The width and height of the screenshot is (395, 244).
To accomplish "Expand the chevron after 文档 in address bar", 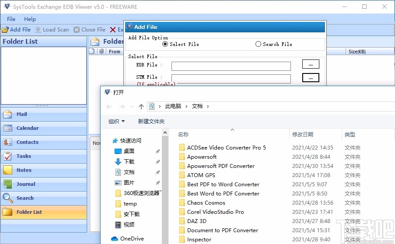I will [208, 106].
